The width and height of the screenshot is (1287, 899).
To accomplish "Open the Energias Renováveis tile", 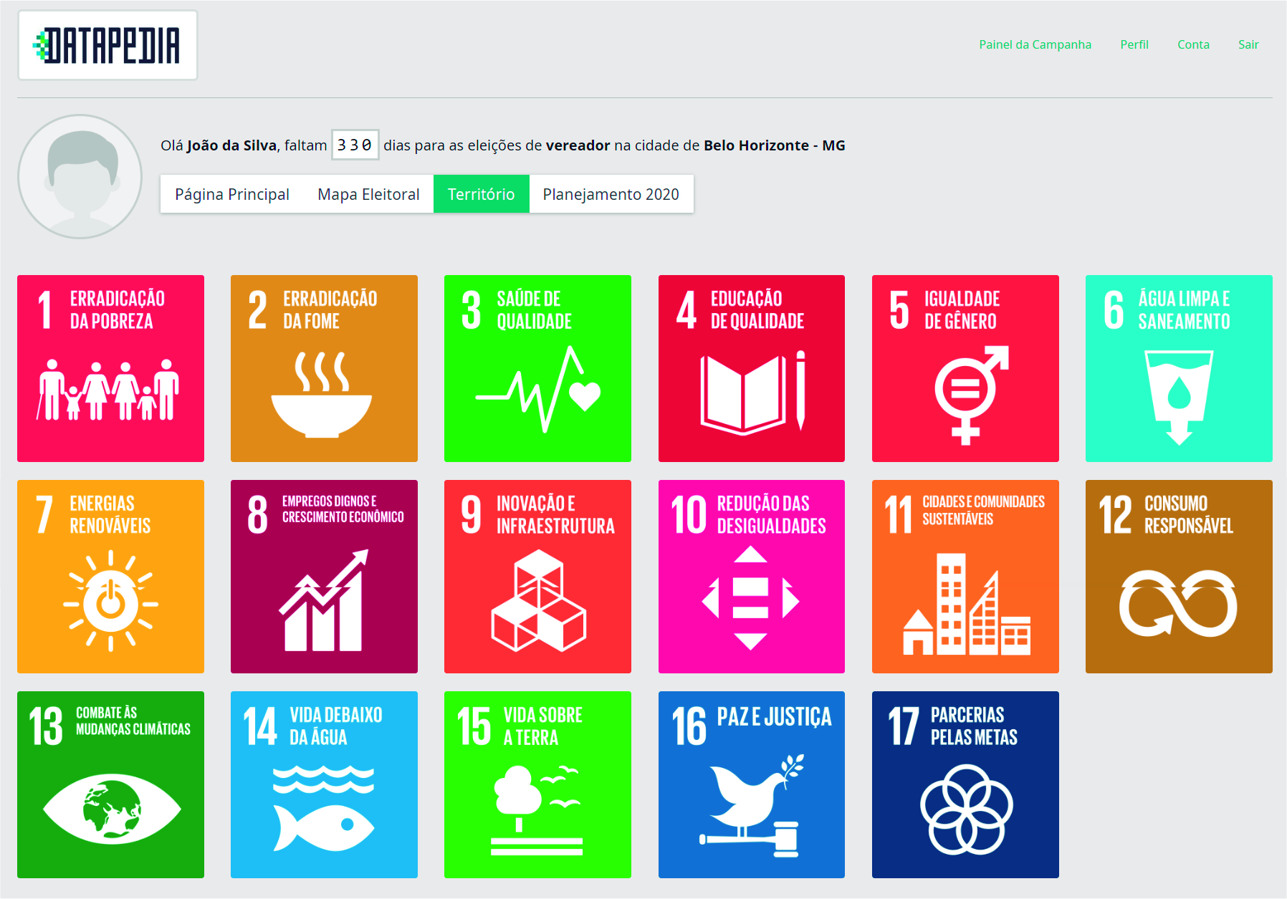I will (x=110, y=577).
